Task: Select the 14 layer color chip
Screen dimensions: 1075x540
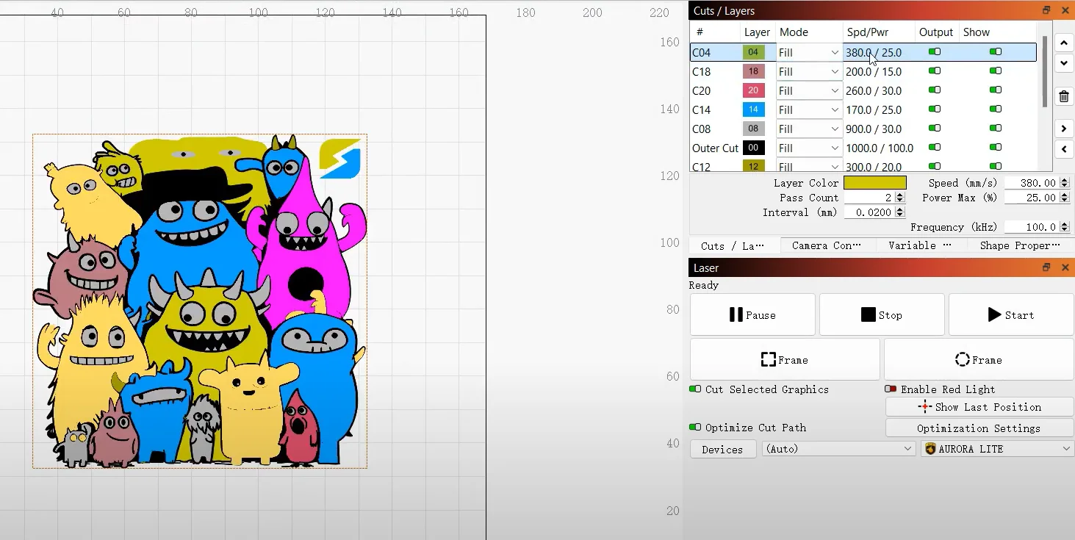Action: [x=753, y=109]
